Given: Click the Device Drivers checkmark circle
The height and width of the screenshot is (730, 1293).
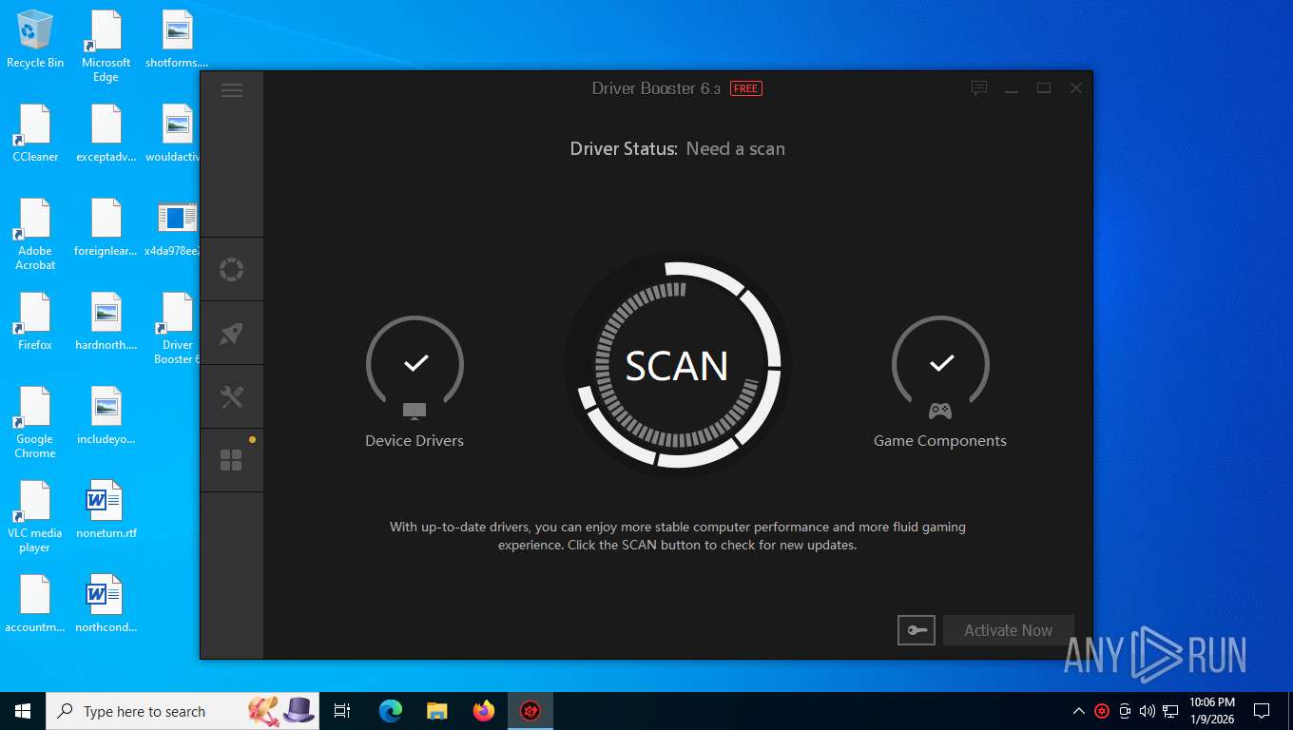Looking at the screenshot, I should (x=415, y=365).
